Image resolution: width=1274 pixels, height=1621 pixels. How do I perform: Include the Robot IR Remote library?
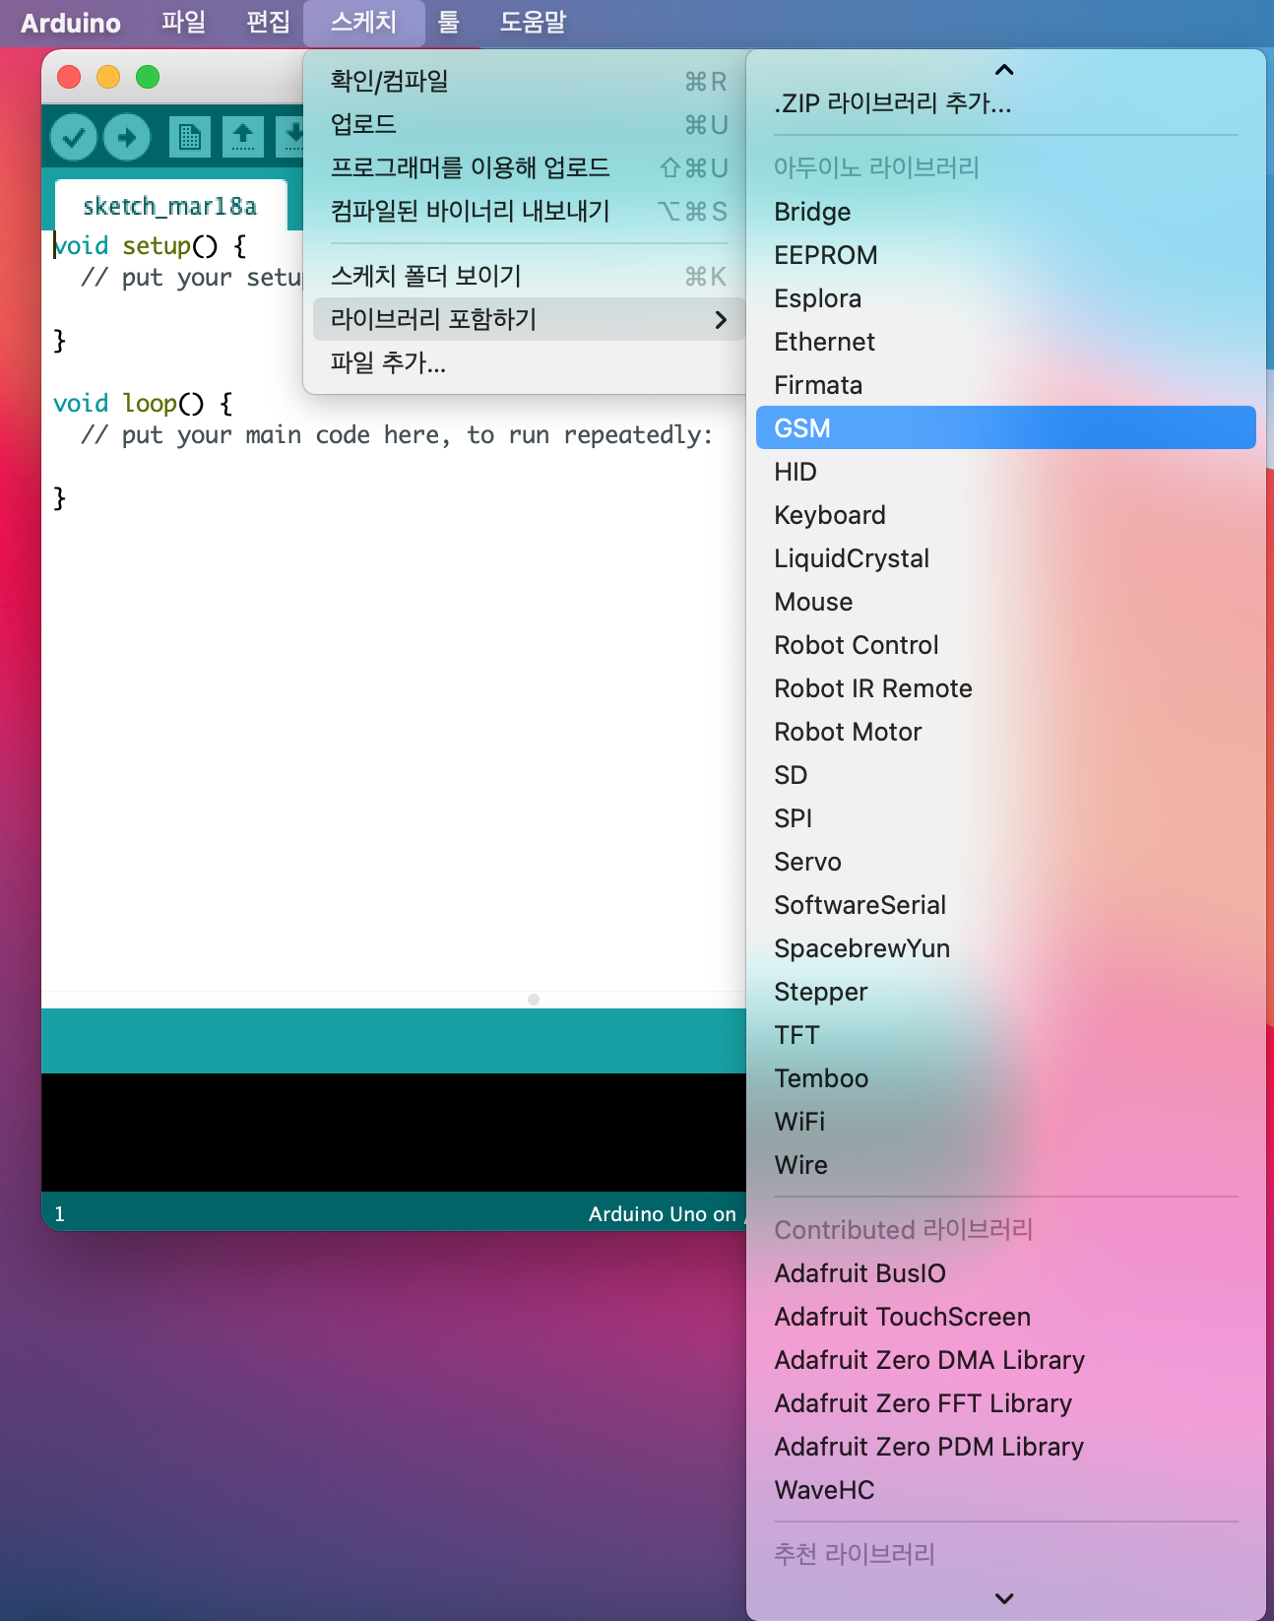(x=1005, y=688)
